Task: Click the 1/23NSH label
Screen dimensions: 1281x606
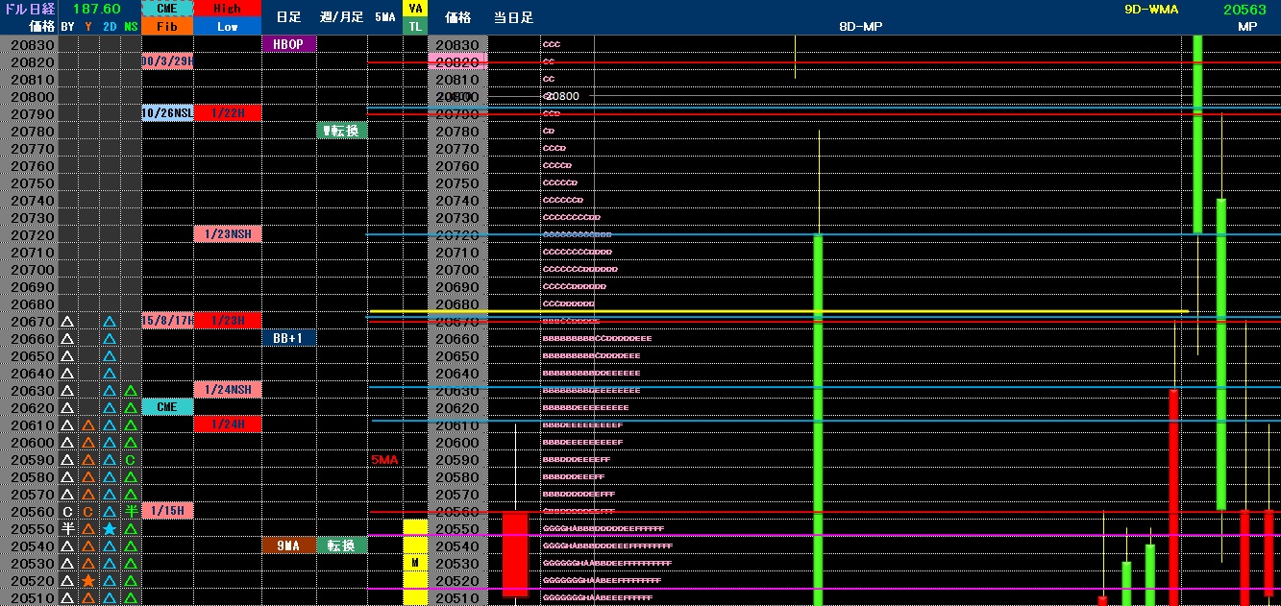Action: click(228, 234)
